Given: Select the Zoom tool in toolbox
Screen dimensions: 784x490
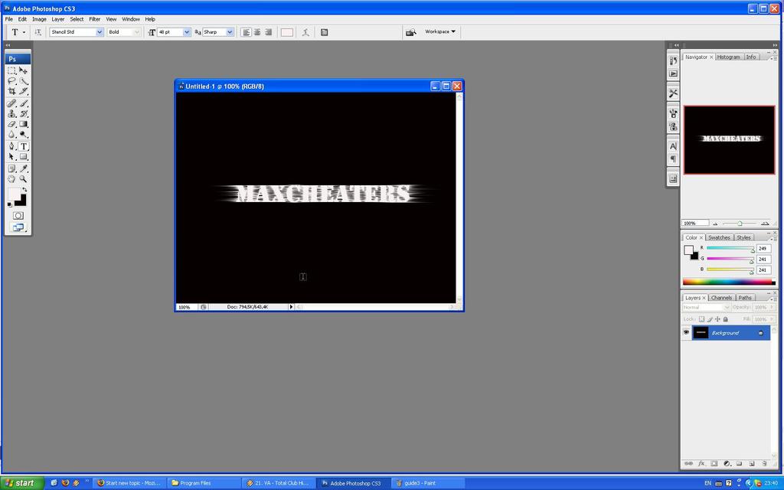Looking at the screenshot, I should click(x=24, y=178).
